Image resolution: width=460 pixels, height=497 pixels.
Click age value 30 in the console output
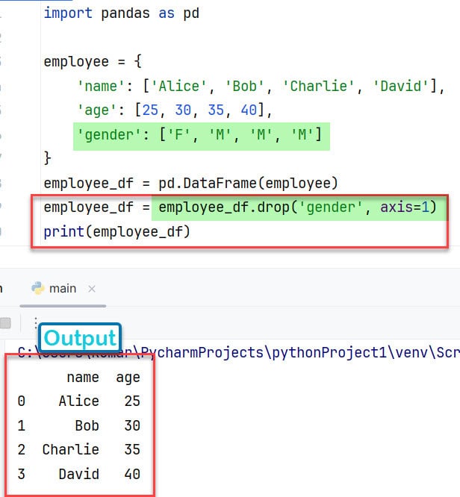pyautogui.click(x=132, y=425)
